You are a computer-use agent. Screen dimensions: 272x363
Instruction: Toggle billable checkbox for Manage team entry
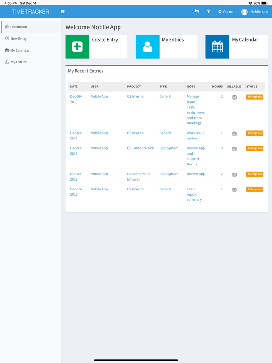(234, 97)
